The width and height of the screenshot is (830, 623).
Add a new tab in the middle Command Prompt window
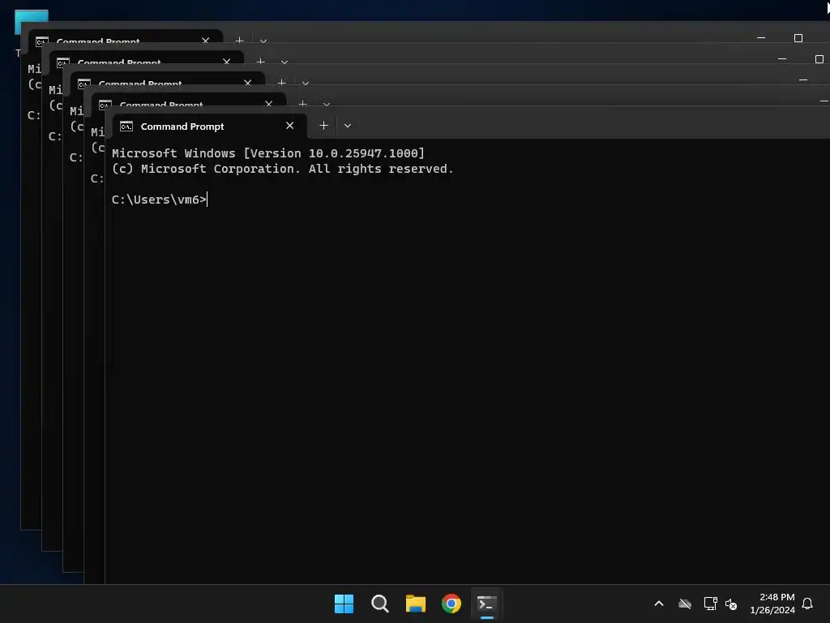[281, 83]
